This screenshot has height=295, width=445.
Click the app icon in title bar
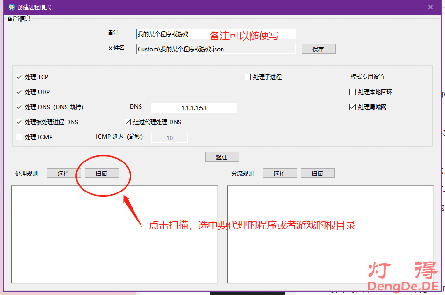tap(11, 7)
